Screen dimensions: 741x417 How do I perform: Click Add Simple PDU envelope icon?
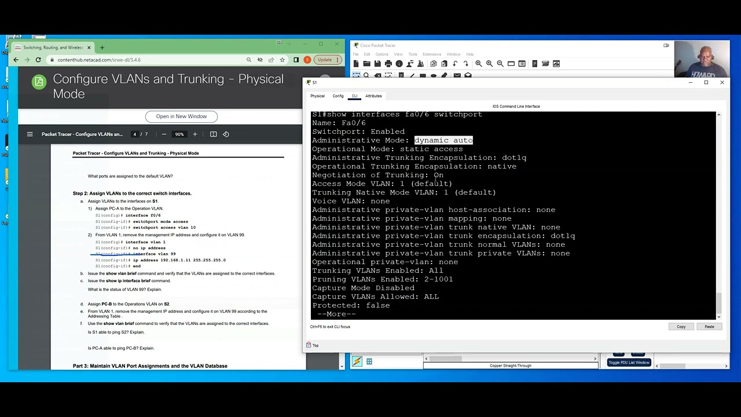pyautogui.click(x=457, y=75)
